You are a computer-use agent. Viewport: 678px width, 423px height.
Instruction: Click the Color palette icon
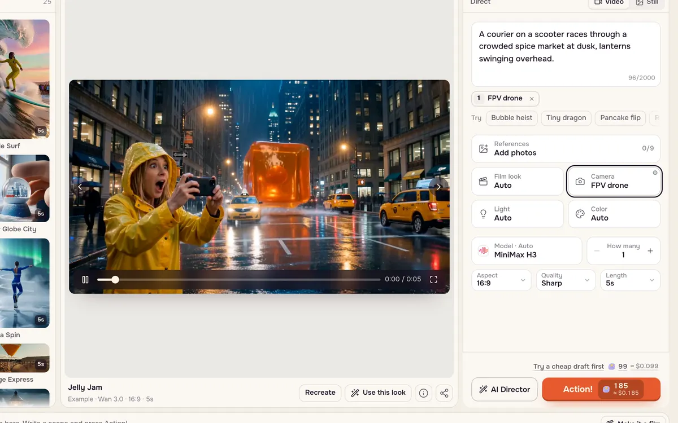click(580, 214)
